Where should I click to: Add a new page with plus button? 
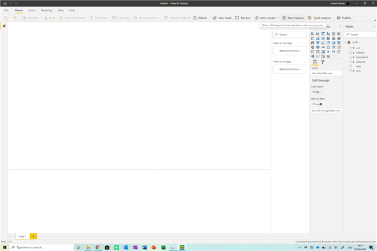(33, 236)
